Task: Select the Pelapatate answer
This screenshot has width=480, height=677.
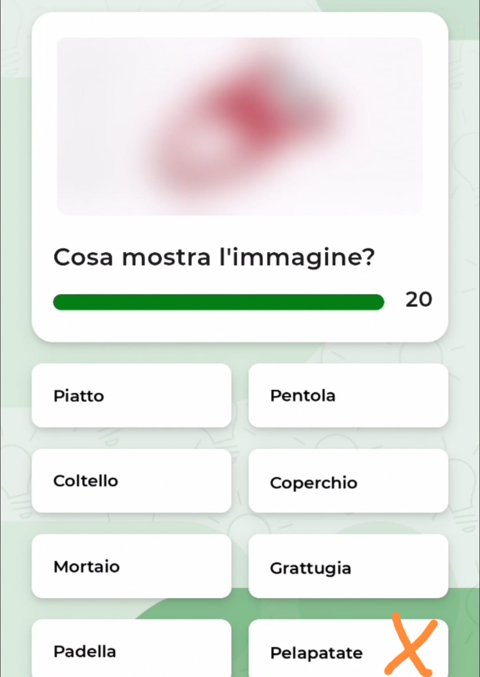Action: (x=348, y=649)
